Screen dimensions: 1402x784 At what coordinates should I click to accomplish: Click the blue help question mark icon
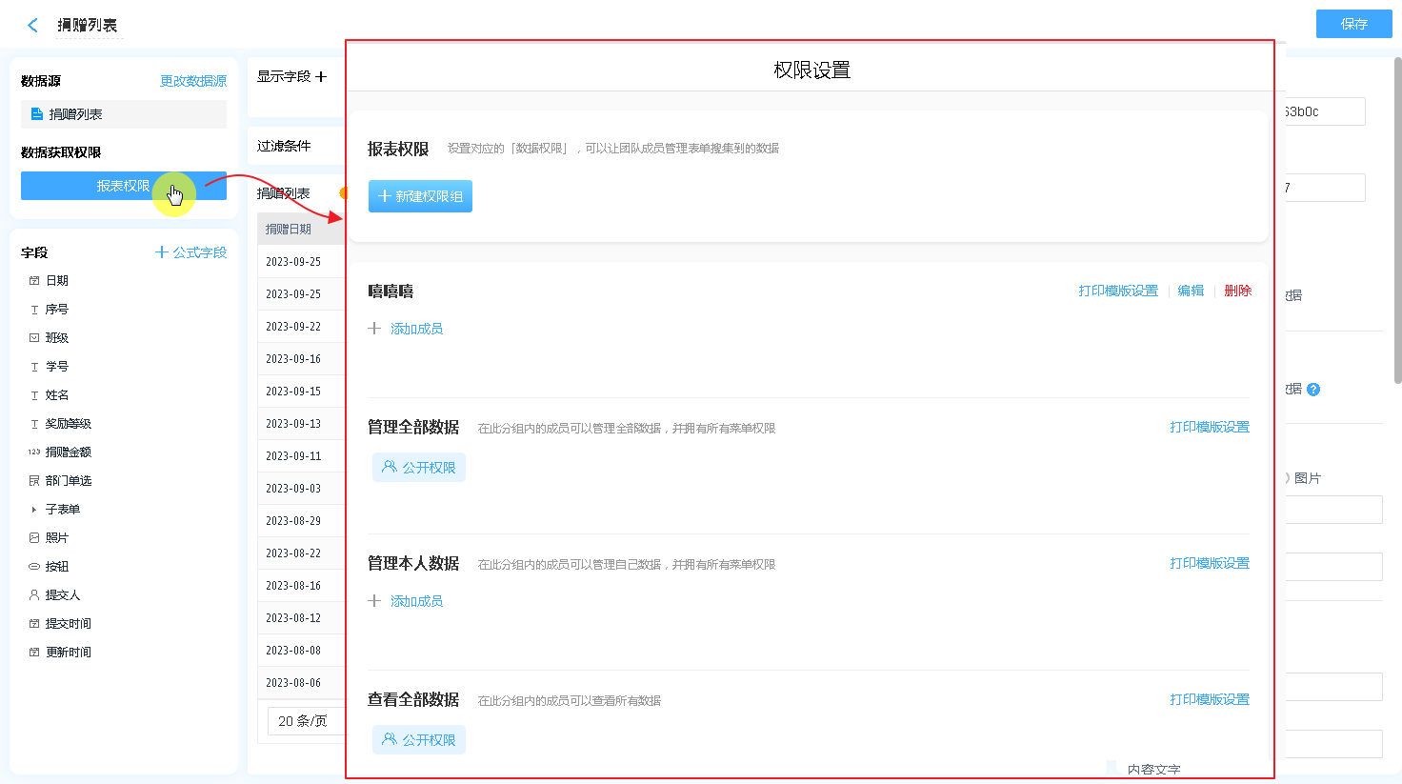coord(1313,390)
